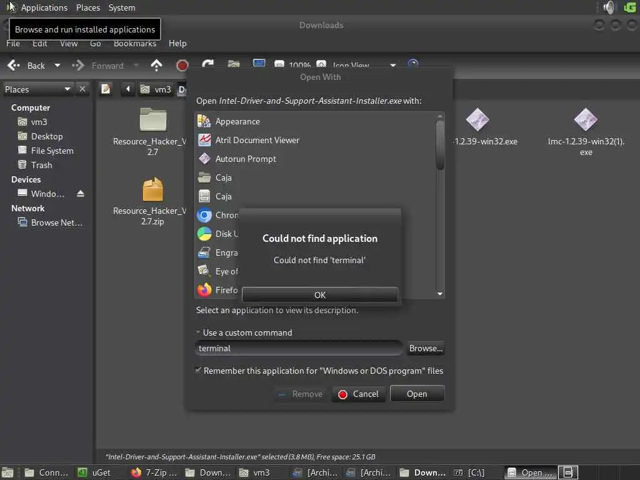Select the Eye of MATE icon entry
Screen dimensions: 640x480
[x=204, y=271]
